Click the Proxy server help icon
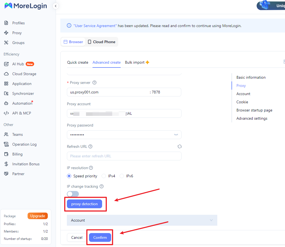Viewport: 285px width, 247px height. pos(94,83)
